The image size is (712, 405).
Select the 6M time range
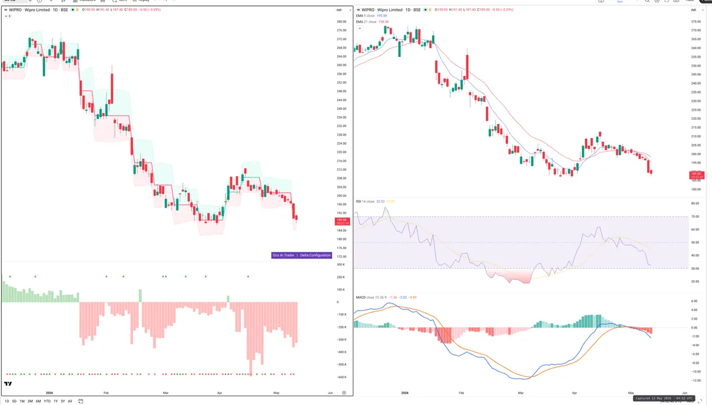pyautogui.click(x=39, y=401)
